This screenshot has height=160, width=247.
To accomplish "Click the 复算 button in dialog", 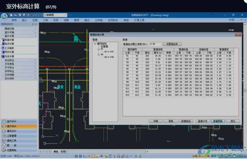I will point(171,121).
